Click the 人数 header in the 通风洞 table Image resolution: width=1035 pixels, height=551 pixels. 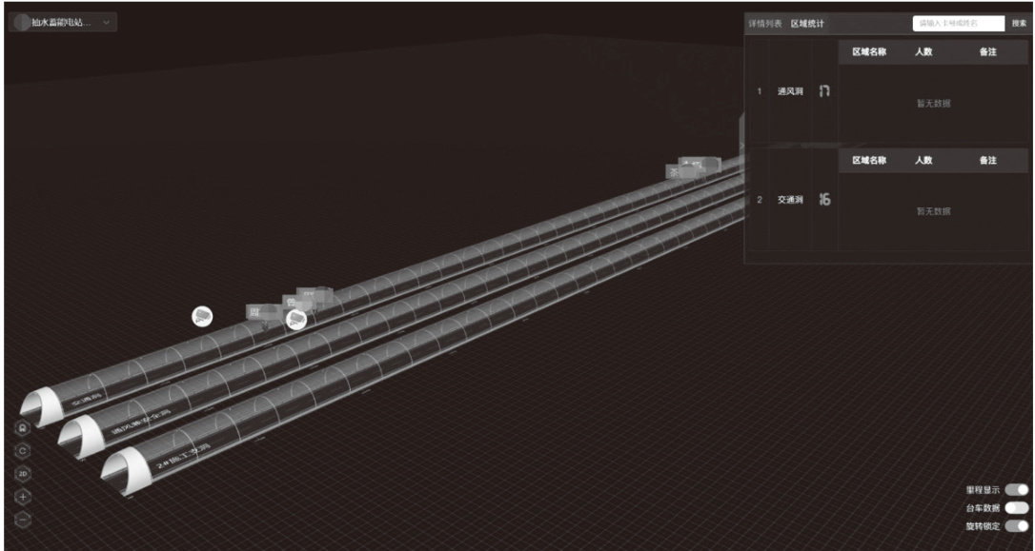point(923,52)
